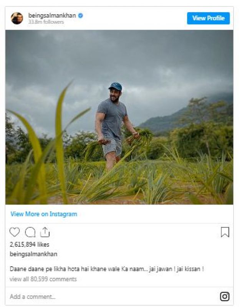Click beingsalmankhan username in the header
This screenshot has width=240, height=307.
pyautogui.click(x=53, y=16)
